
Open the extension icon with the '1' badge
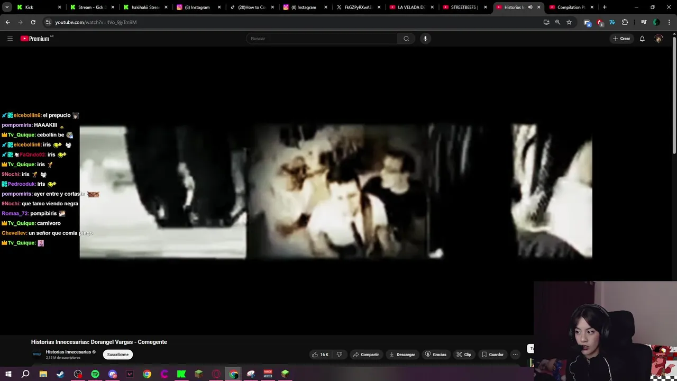tap(599, 22)
